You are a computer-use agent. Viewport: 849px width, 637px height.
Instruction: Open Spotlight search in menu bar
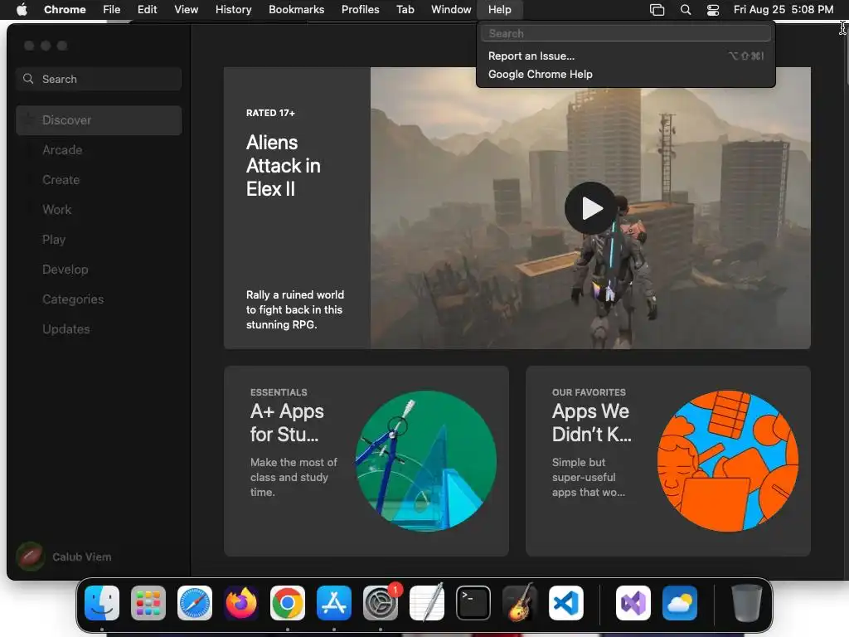click(686, 9)
